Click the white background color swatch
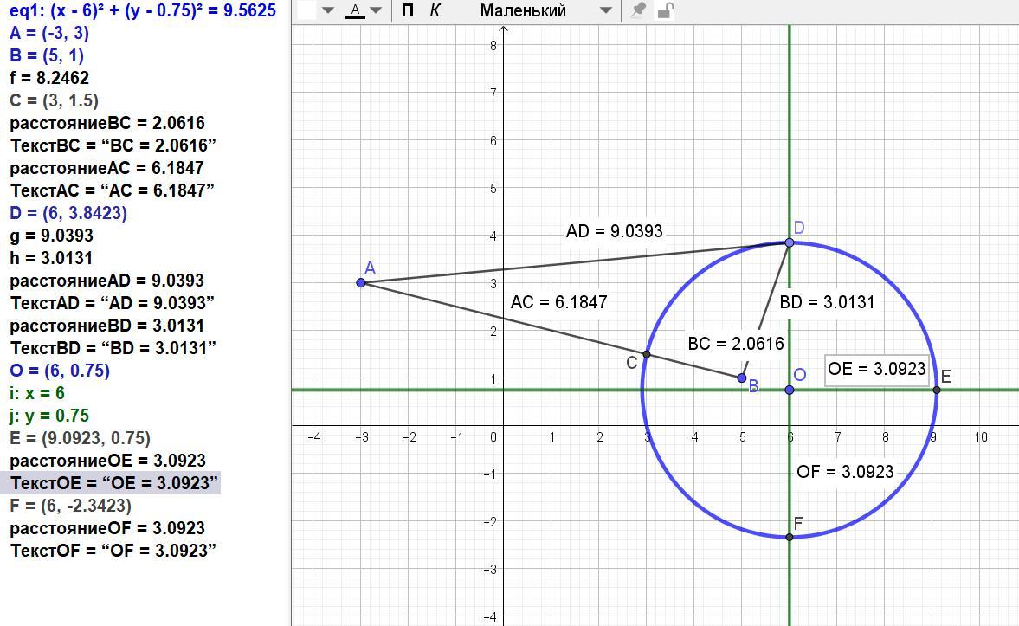This screenshot has height=626, width=1019. coord(306,10)
